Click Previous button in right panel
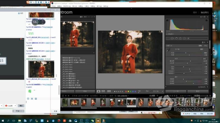This screenshot has width=220, height=123. pyautogui.click(x=176, y=91)
